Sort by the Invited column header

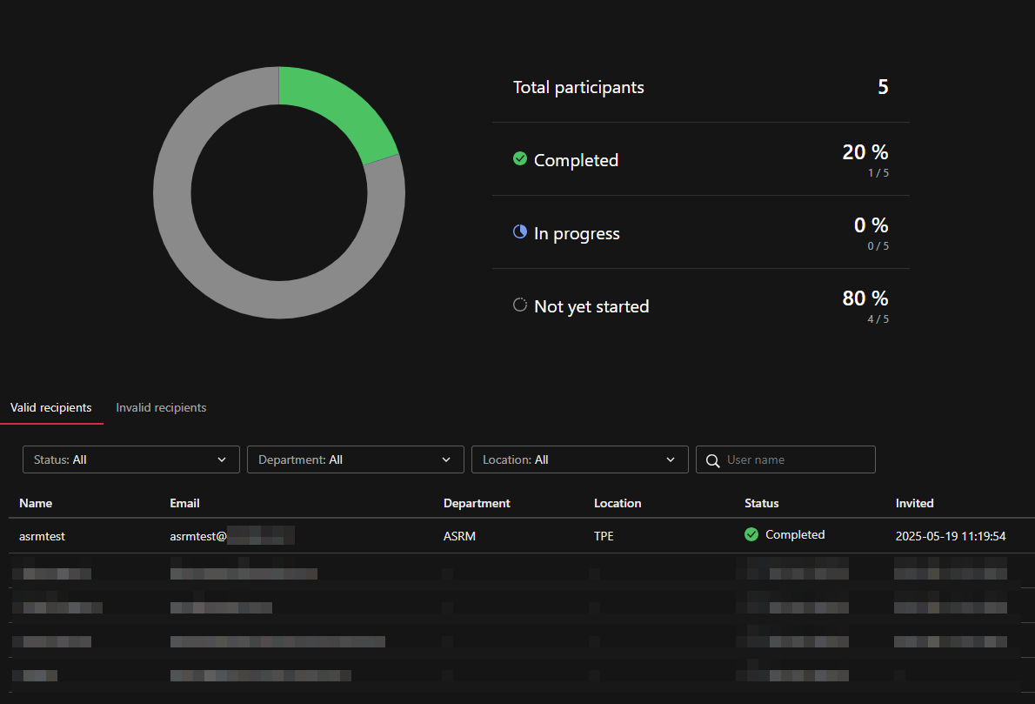pyautogui.click(x=914, y=503)
